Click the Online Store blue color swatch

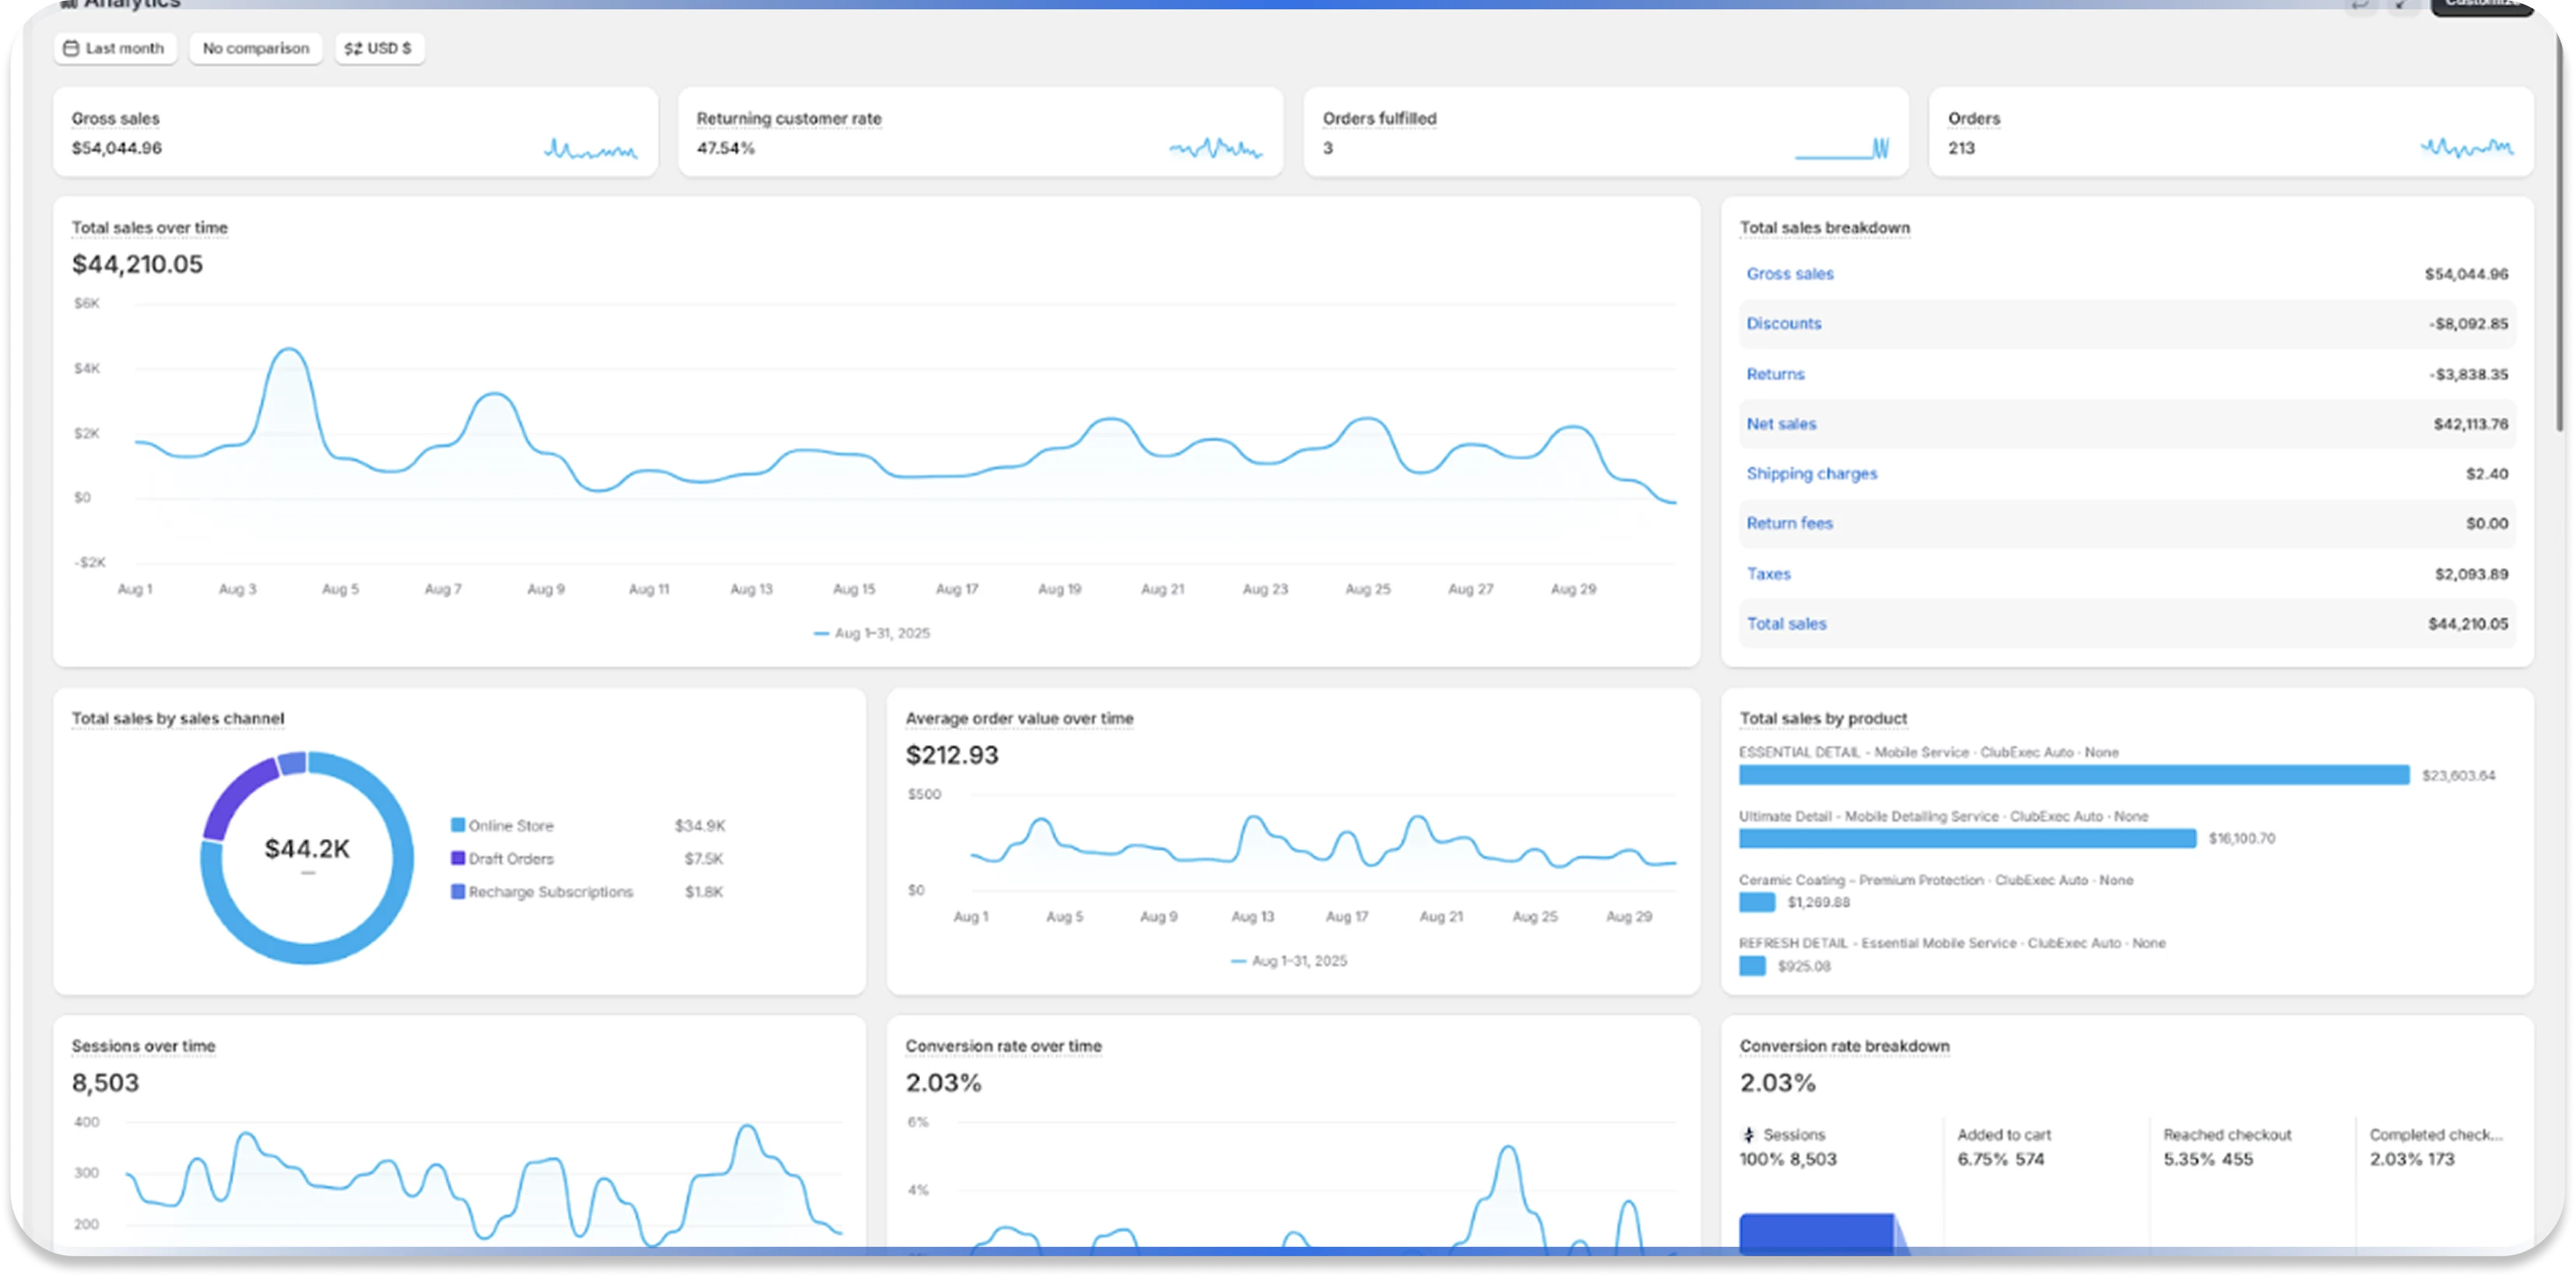pos(458,825)
